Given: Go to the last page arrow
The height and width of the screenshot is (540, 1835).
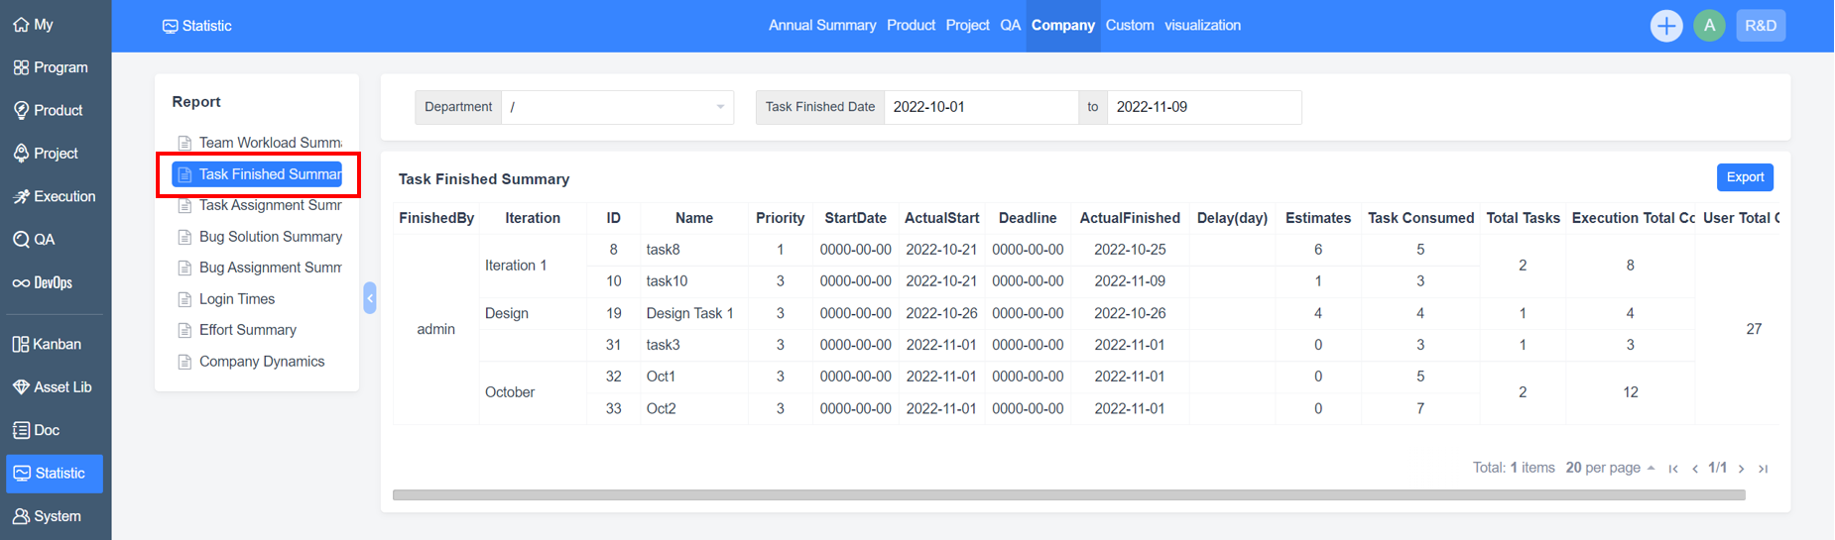Looking at the screenshot, I should (1763, 469).
